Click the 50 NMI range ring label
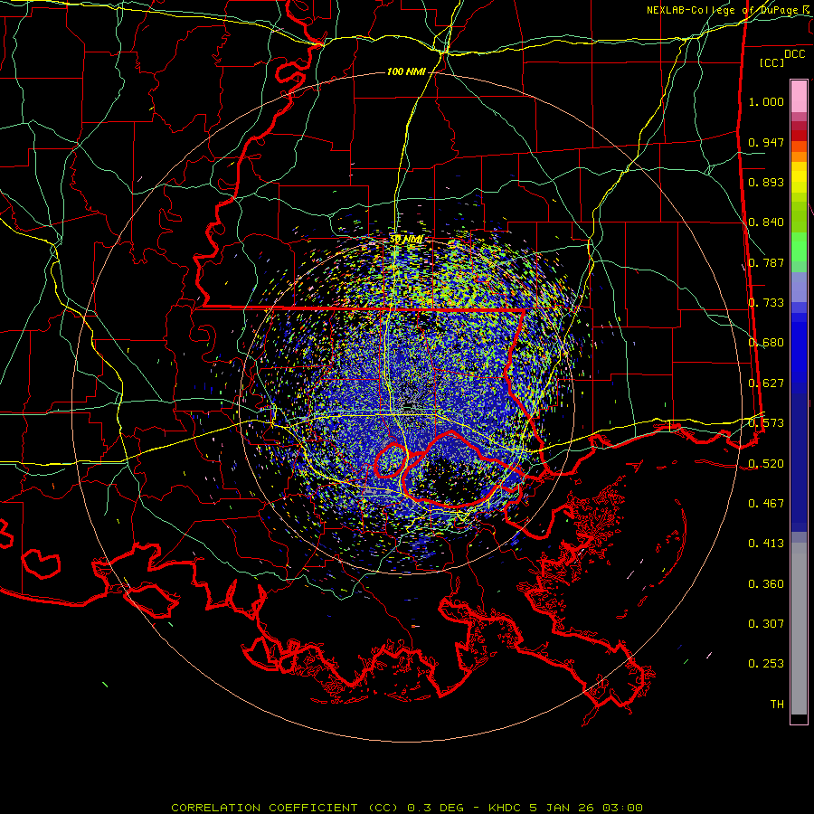This screenshot has height=814, width=814. pyautogui.click(x=406, y=240)
